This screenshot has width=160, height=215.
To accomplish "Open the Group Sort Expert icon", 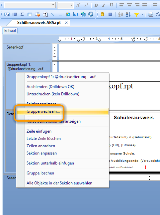I will point(120,14).
